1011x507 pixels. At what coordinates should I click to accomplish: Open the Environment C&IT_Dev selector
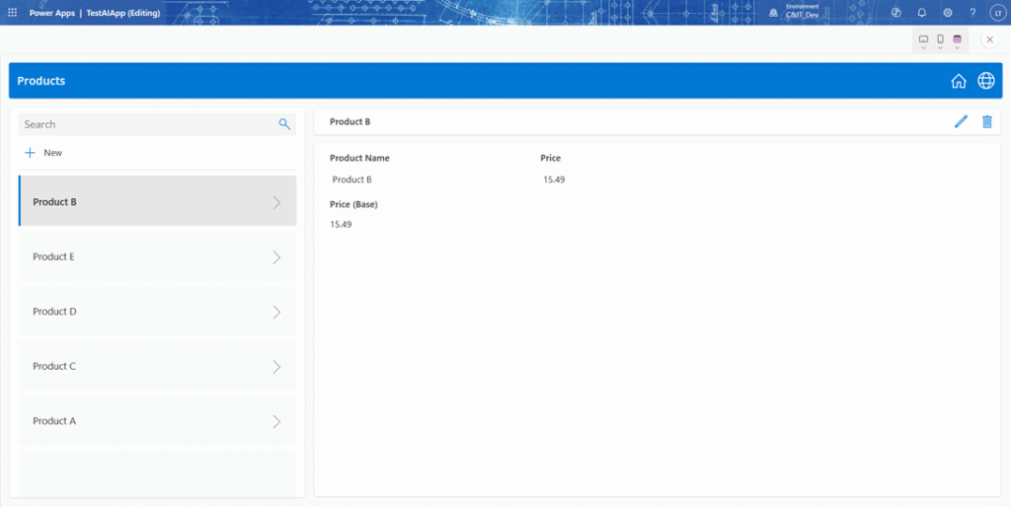[x=801, y=13]
